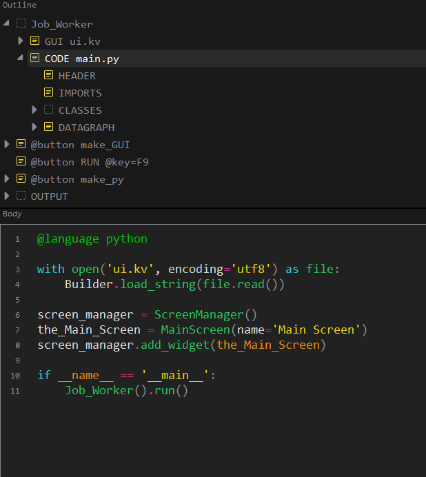The image size is (426, 477).
Task: Select the @button make_GUI headline
Action: [x=81, y=145]
